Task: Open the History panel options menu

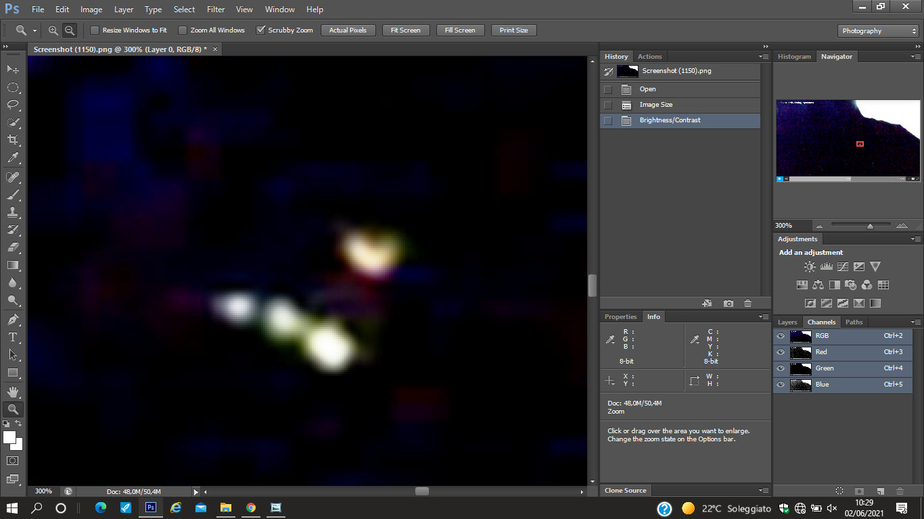Action: tap(764, 57)
